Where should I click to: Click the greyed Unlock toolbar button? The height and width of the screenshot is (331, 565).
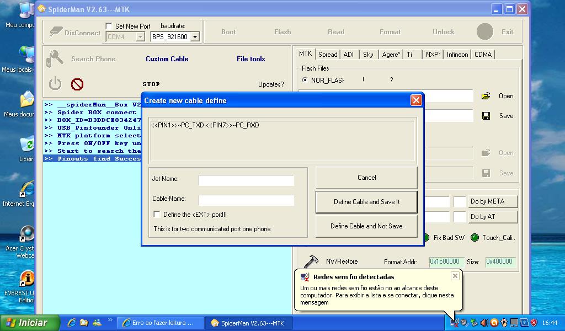point(443,31)
